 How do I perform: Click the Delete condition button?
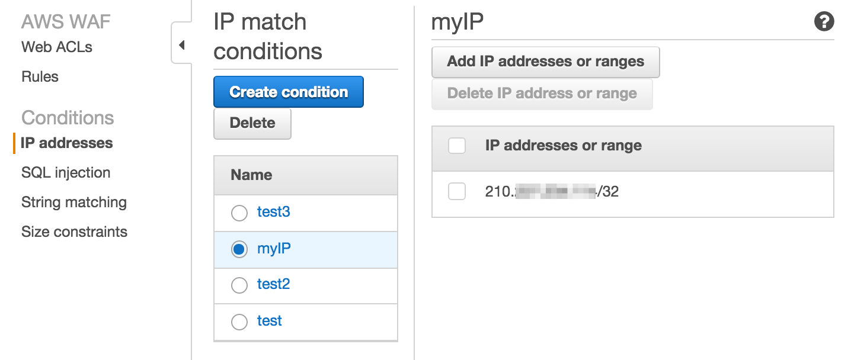(x=252, y=123)
